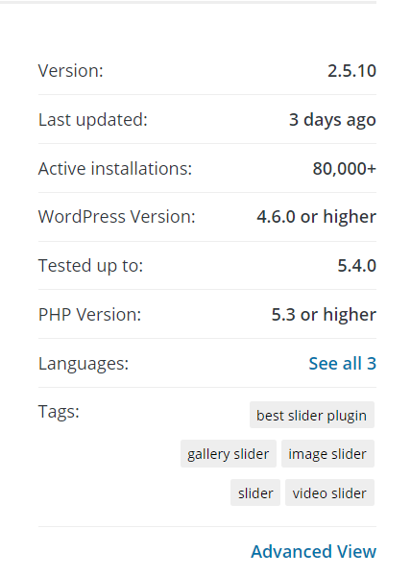Select the best slider plugin tag
This screenshot has height=576, width=411.
click(312, 415)
